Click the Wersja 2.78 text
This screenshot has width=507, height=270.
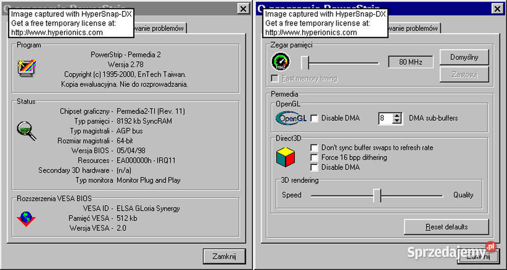tap(126, 64)
